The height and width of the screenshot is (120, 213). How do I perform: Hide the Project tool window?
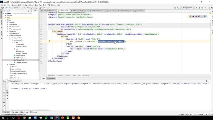coord(38,11)
